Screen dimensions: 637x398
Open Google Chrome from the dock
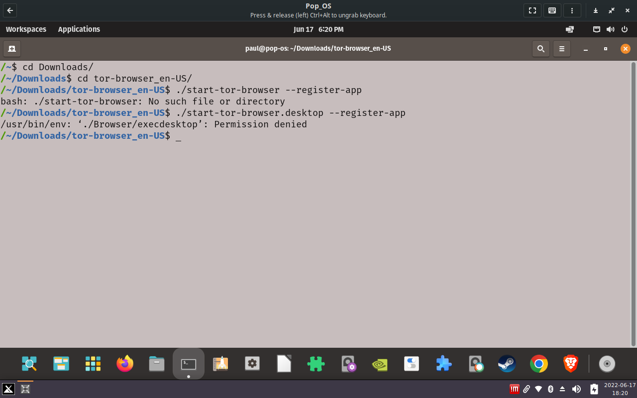tap(539, 364)
